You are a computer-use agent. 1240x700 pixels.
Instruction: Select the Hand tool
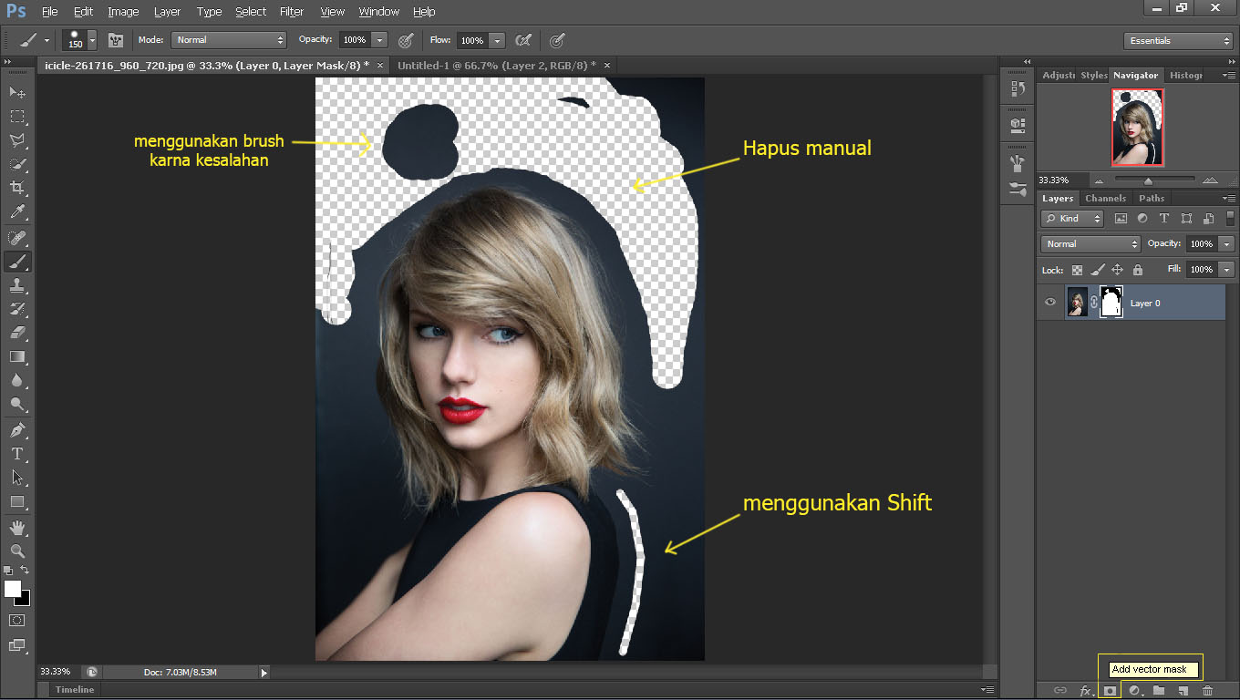coord(17,528)
